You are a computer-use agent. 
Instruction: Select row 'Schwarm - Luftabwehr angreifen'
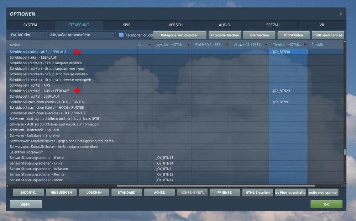(x=174, y=135)
